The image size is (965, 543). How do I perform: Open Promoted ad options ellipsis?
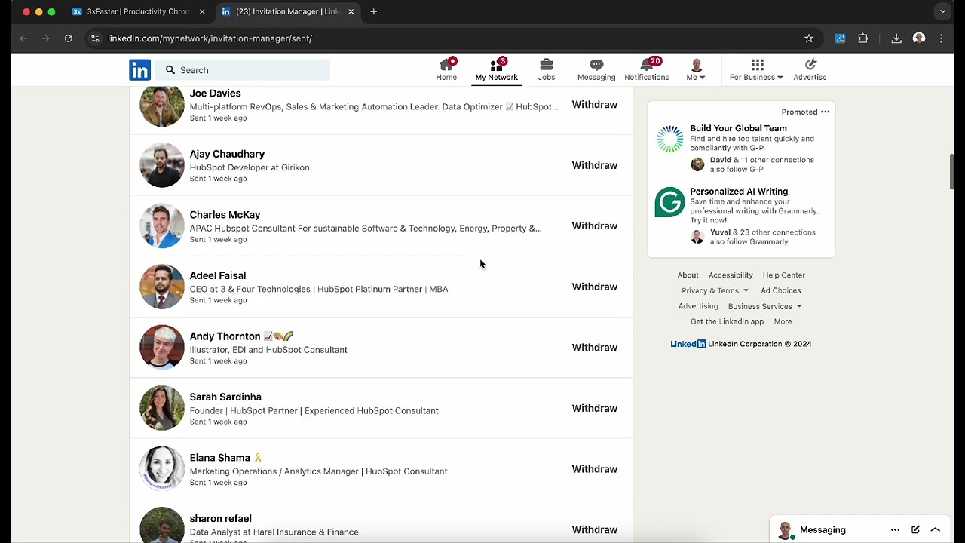point(825,112)
